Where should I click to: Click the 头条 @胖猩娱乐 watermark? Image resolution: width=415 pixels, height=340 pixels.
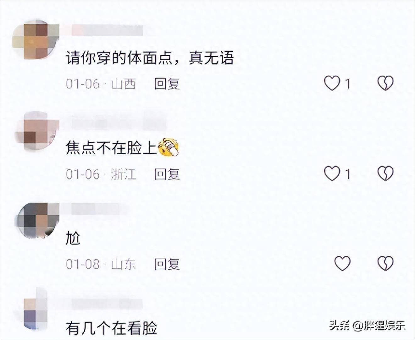click(x=367, y=326)
